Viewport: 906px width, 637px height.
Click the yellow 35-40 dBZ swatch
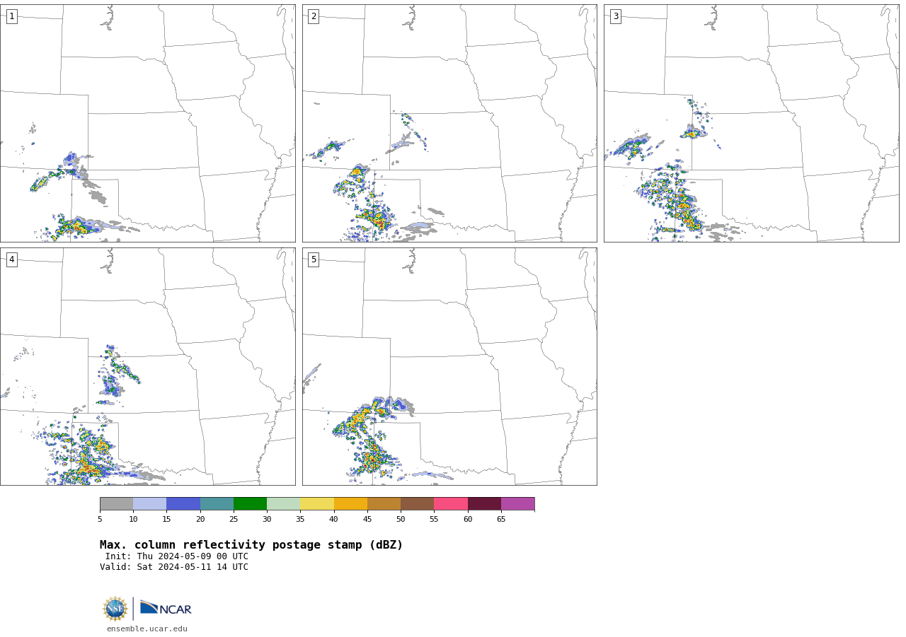pyautogui.click(x=317, y=503)
